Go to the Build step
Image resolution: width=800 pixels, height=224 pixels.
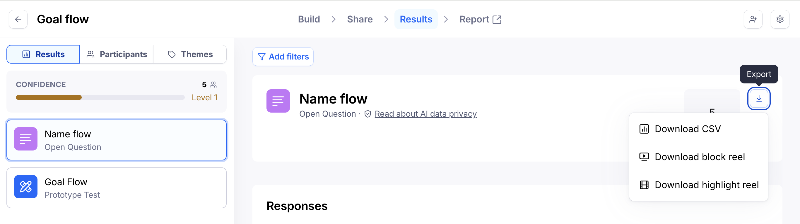tap(309, 19)
